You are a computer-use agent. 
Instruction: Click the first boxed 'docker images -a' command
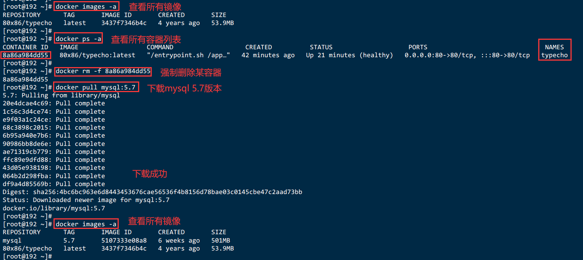pos(86,6)
